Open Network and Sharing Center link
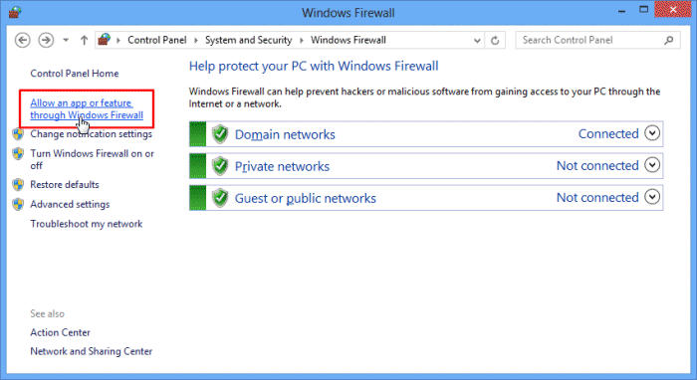This screenshot has width=697, height=380. click(92, 351)
